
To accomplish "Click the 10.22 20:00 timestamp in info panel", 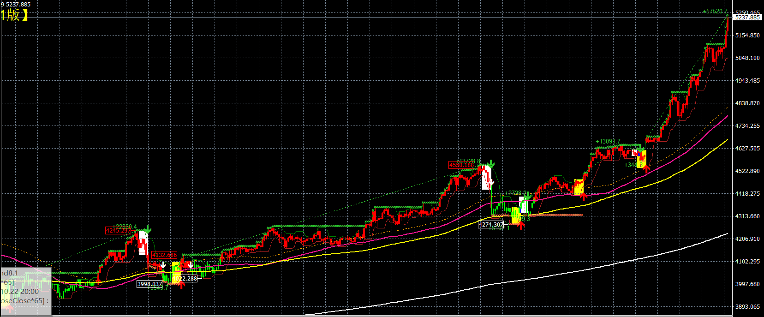I will point(19,291).
